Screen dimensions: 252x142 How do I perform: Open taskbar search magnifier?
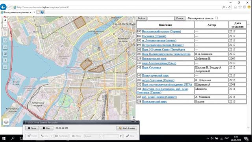click(13, 138)
